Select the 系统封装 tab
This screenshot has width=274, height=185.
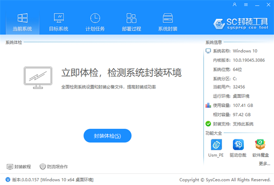168,22
